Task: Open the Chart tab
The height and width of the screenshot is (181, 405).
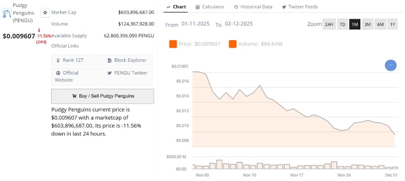Action: pyautogui.click(x=177, y=7)
